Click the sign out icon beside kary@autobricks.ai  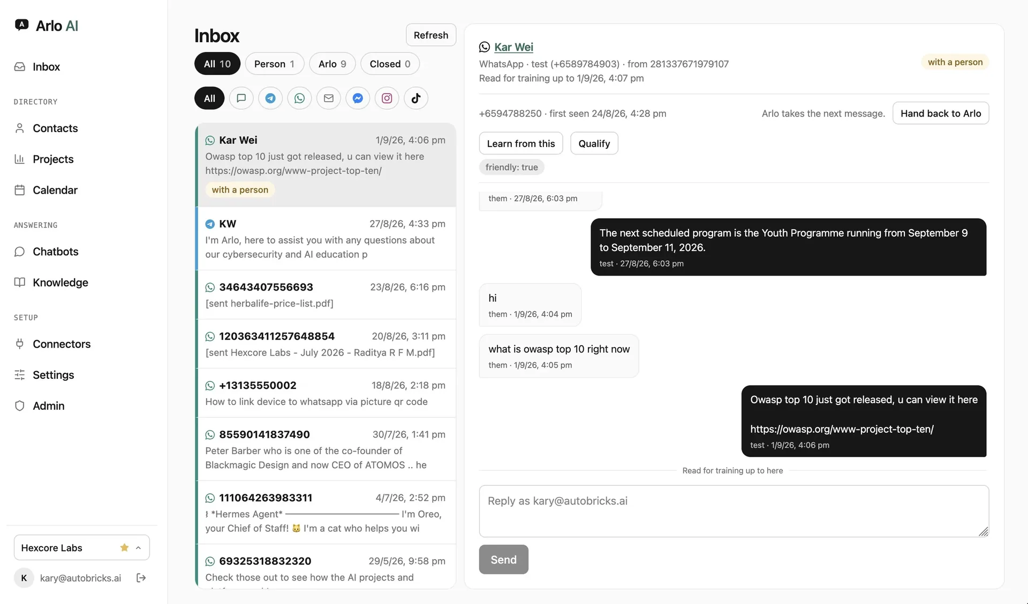point(141,578)
